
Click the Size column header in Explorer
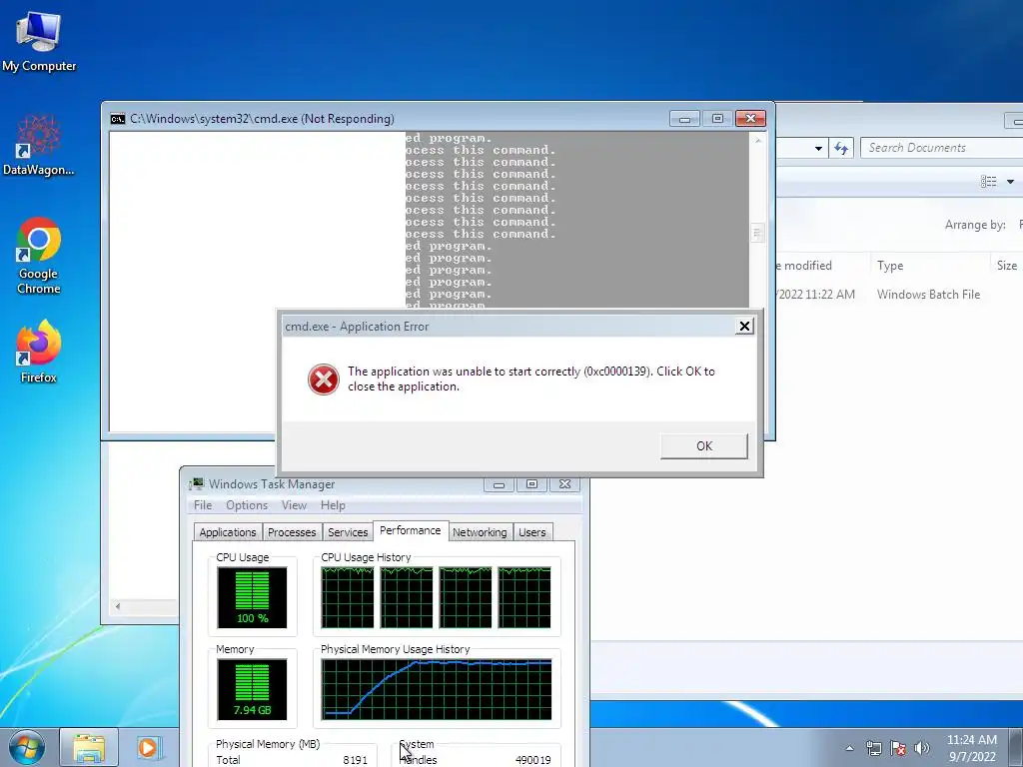tap(1007, 266)
